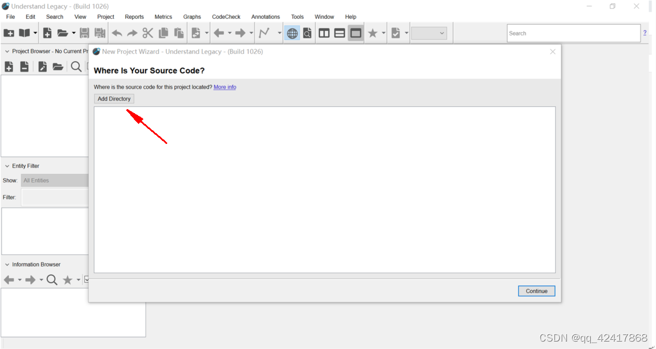Click the Cut scissors icon
Screen dimensions: 656x349
pos(147,33)
